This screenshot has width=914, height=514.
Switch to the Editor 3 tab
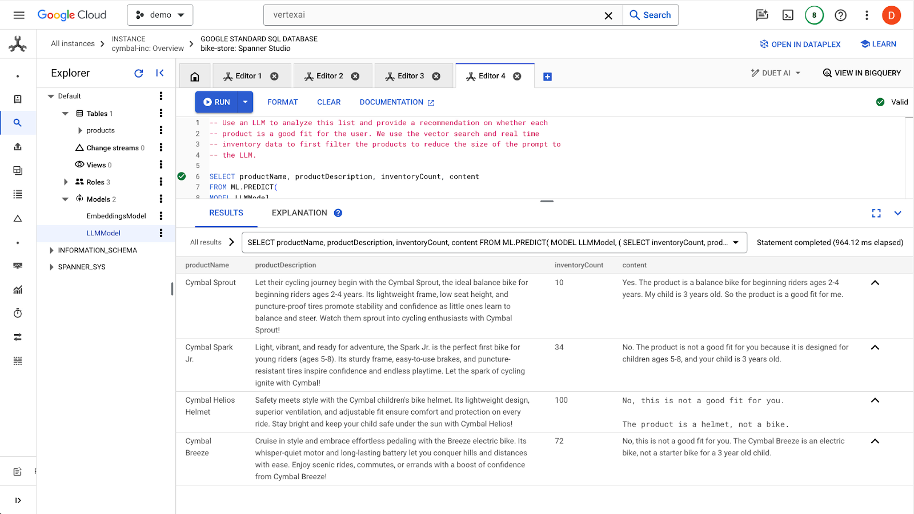point(410,76)
